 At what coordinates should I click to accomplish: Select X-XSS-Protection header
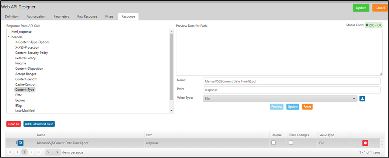27,47
